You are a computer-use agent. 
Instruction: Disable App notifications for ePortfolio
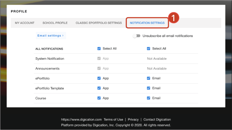coord(99,78)
